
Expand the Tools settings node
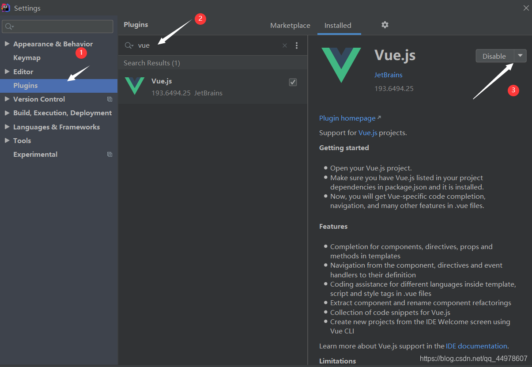click(x=7, y=140)
